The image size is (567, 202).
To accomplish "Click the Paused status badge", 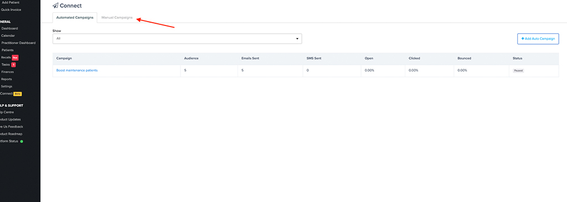I will point(518,71).
